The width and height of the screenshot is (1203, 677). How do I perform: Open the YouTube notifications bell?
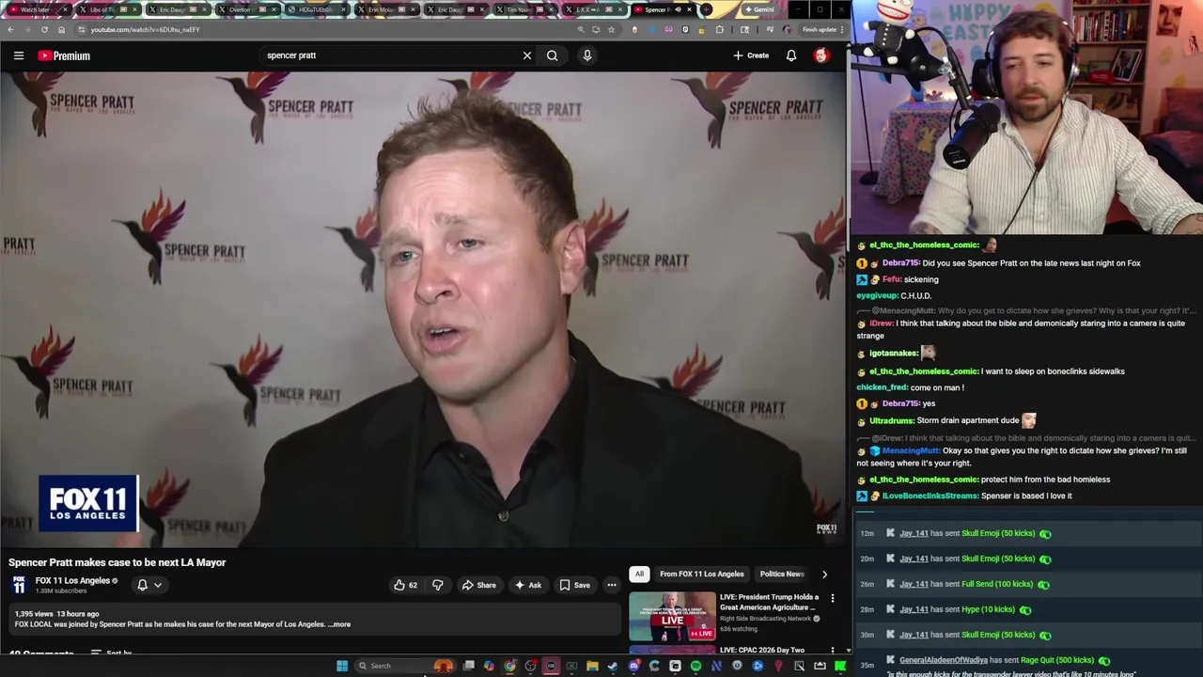pos(791,55)
